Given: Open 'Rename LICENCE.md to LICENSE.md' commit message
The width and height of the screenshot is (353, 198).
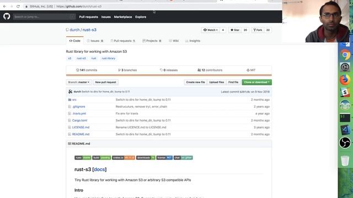Looking at the screenshot, I should (x=141, y=127).
